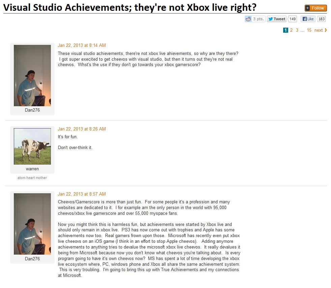Open Dan276's avatar in first post
Screen dimensions: 331x288
32,76
